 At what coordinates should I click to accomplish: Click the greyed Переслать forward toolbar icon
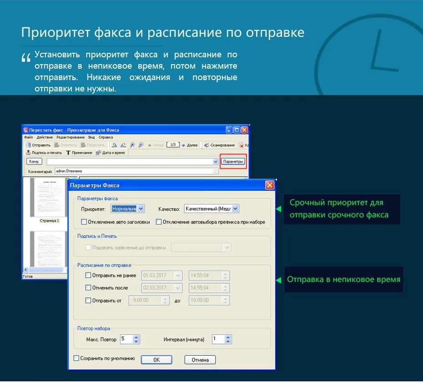click(x=93, y=145)
